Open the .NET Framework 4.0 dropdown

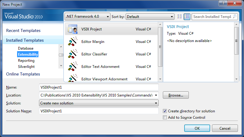coord(87,16)
